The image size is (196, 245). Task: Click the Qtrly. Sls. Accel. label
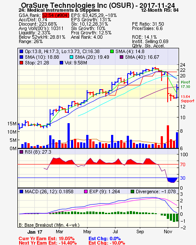149,46
